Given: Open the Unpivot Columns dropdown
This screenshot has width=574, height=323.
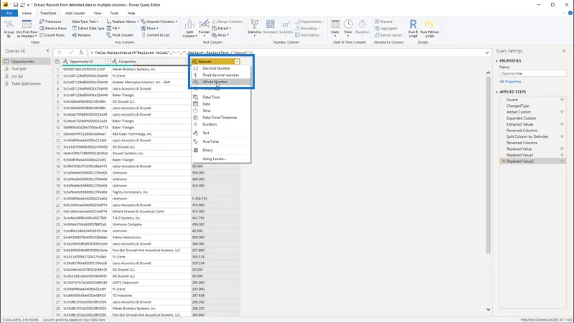Looking at the screenshot, I should point(159,22).
